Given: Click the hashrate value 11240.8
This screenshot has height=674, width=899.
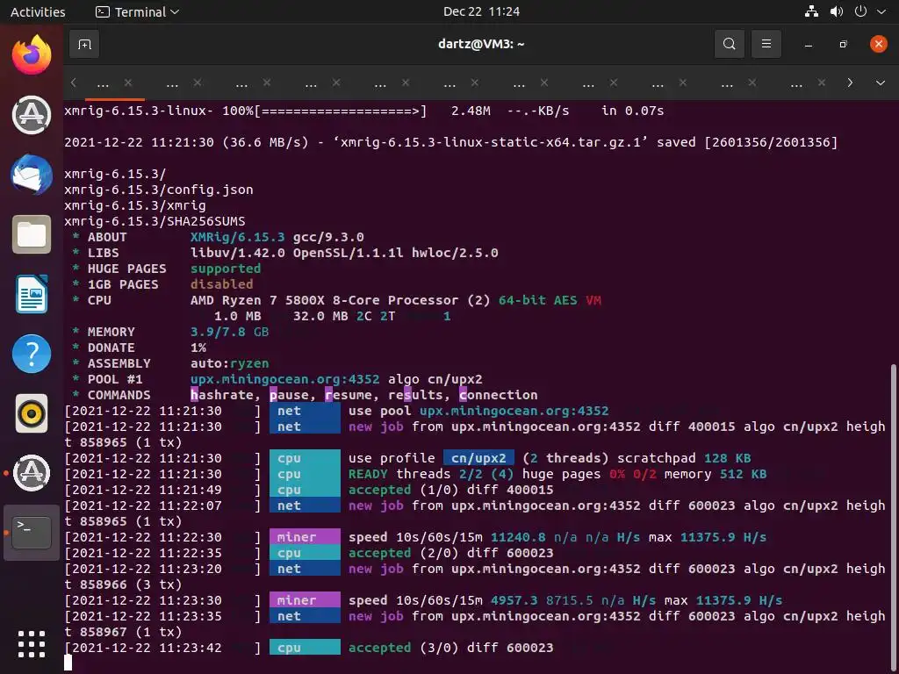Looking at the screenshot, I should tap(518, 538).
